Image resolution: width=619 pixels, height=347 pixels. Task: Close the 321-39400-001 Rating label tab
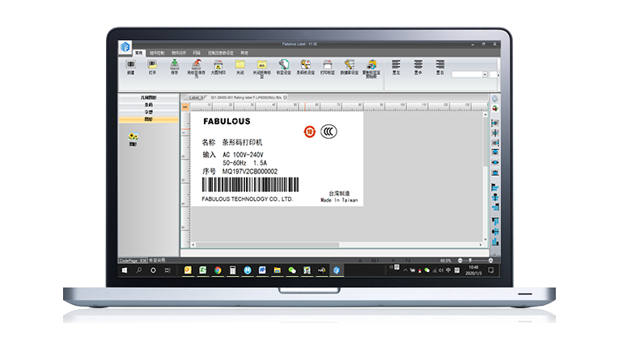tap(285, 98)
